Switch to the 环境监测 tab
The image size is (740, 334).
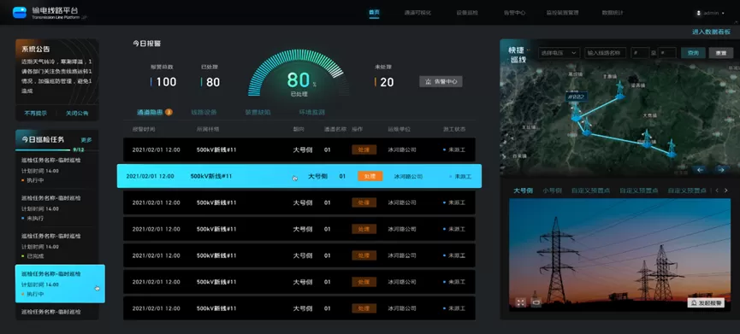click(x=312, y=112)
